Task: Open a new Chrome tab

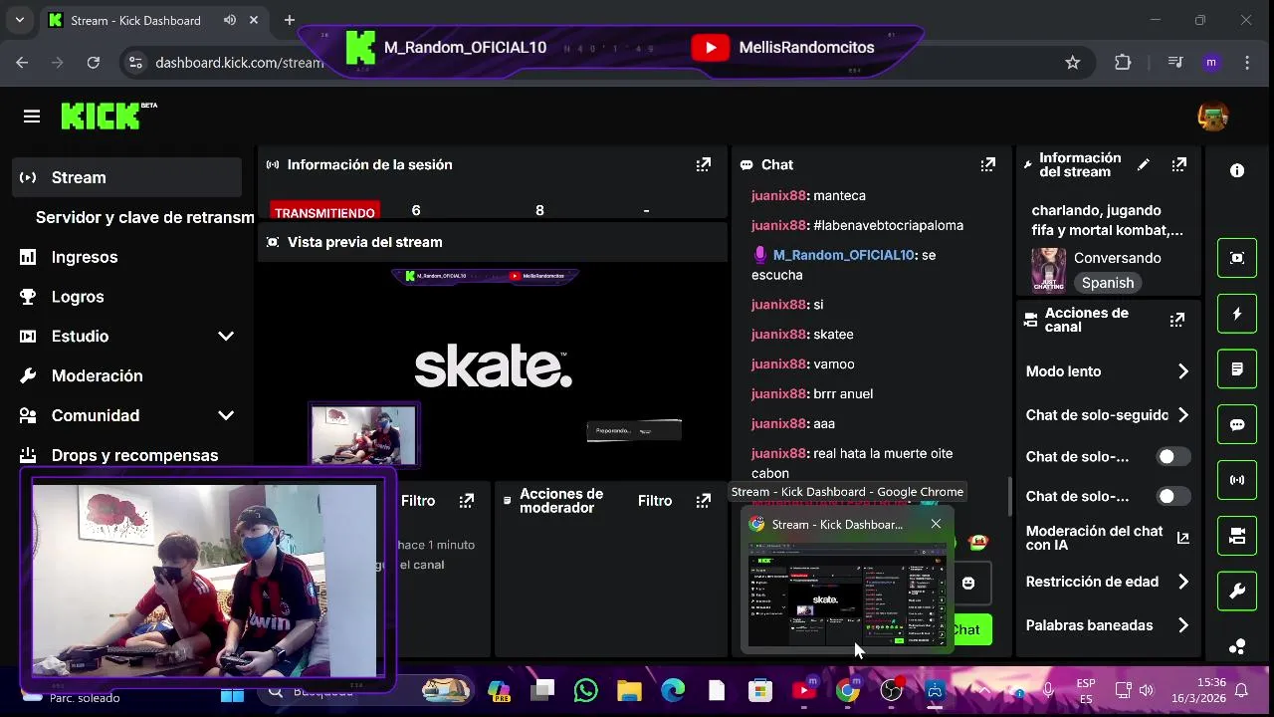Action: pyautogui.click(x=289, y=20)
